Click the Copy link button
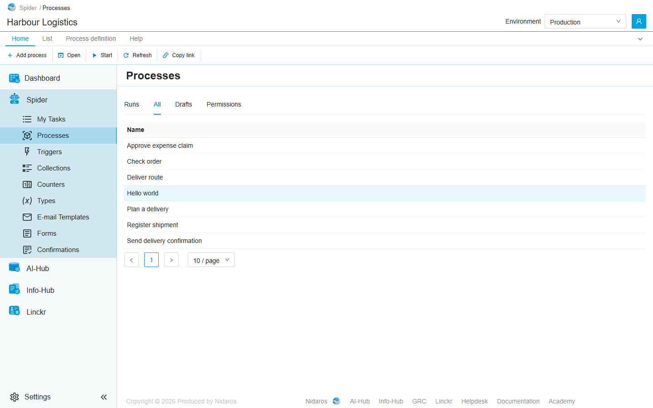653x408 pixels. click(x=179, y=55)
